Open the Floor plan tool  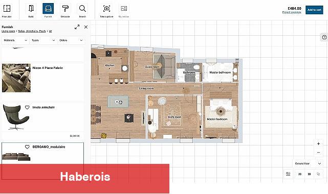point(7,9)
